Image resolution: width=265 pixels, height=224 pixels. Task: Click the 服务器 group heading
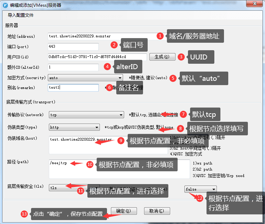coord(11,26)
